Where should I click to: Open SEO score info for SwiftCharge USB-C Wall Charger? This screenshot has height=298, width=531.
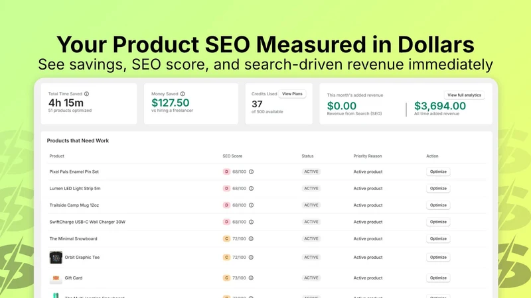252,222
